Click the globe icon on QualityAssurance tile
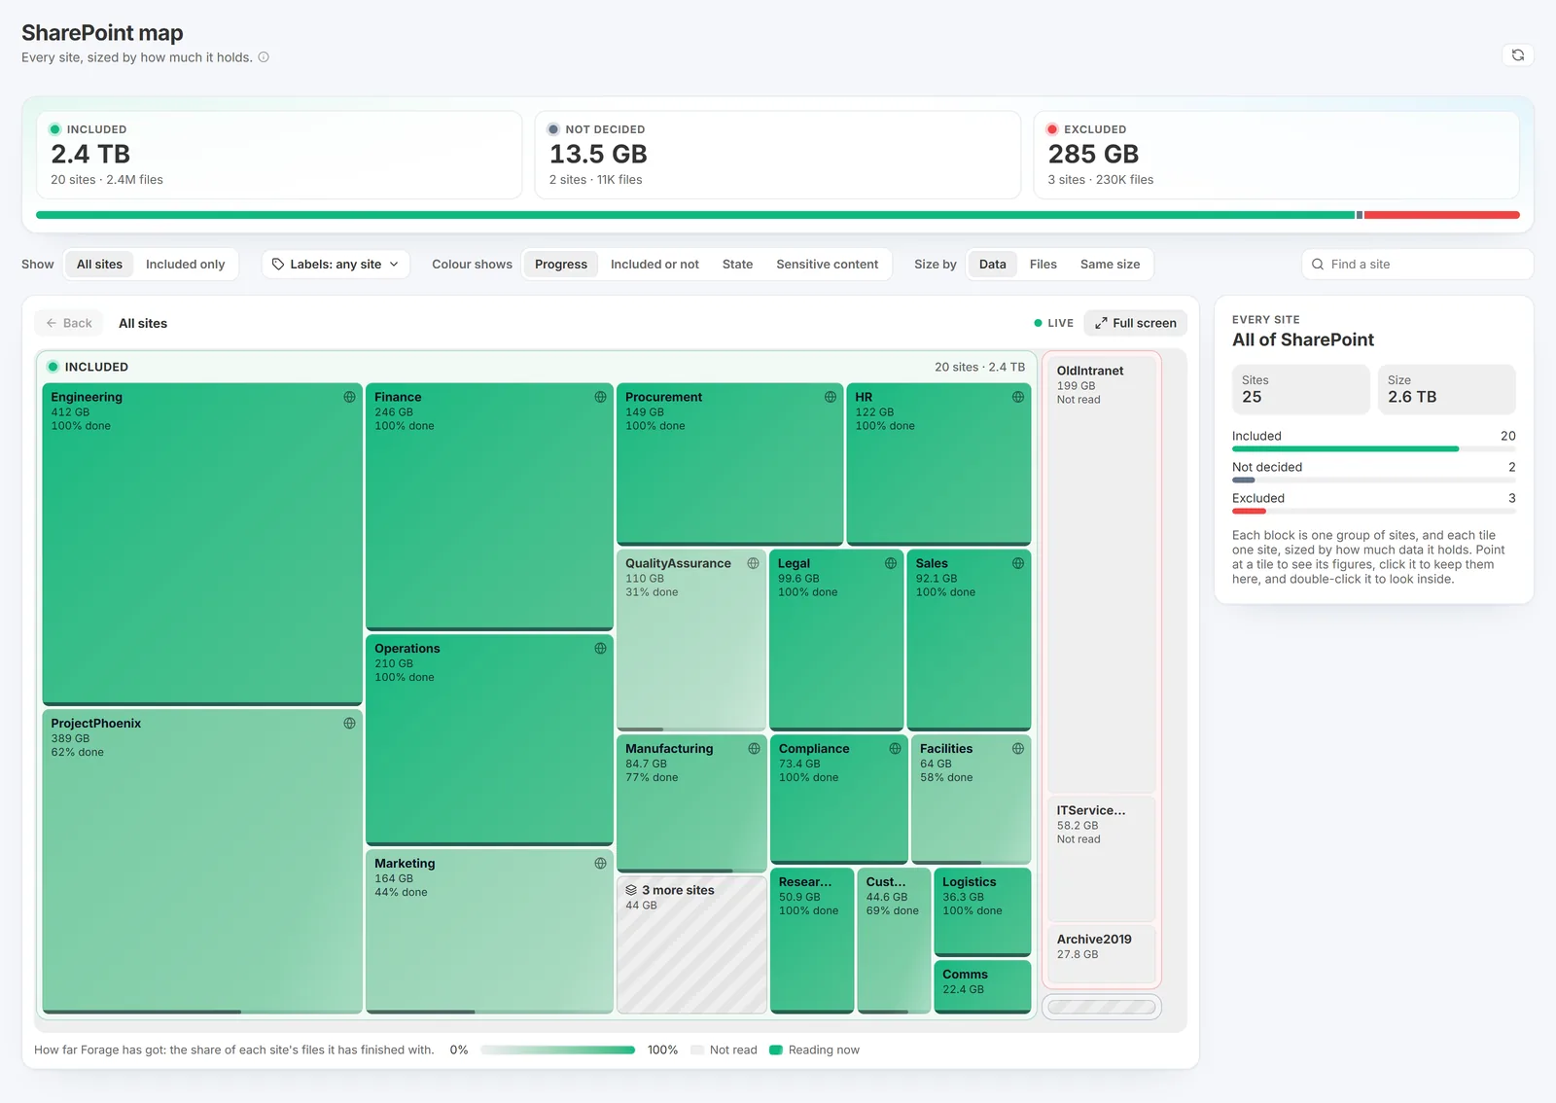Viewport: 1556px width, 1103px height. click(753, 563)
